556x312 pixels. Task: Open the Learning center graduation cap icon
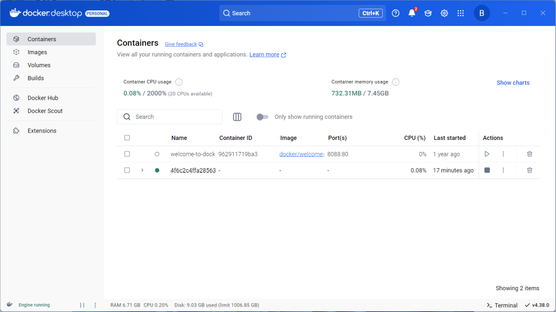428,14
